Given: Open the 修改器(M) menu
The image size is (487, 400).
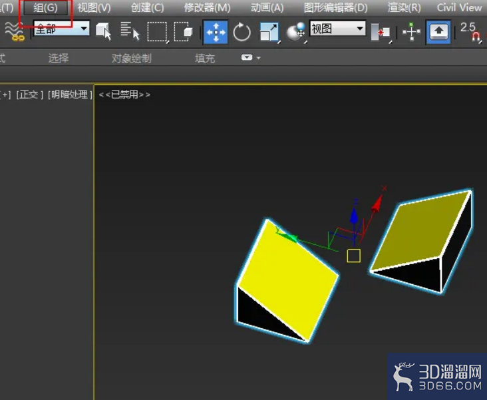Looking at the screenshot, I should pos(207,8).
